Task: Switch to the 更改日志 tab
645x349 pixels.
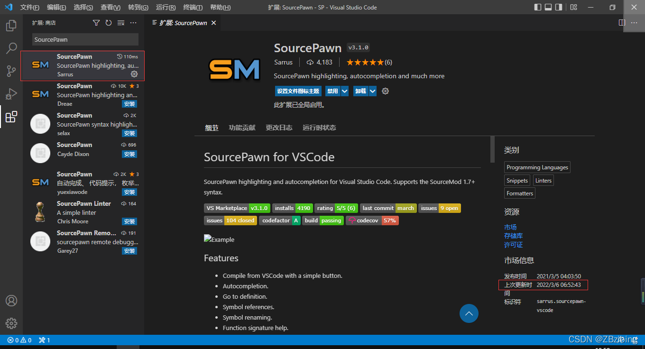Action: click(x=279, y=128)
